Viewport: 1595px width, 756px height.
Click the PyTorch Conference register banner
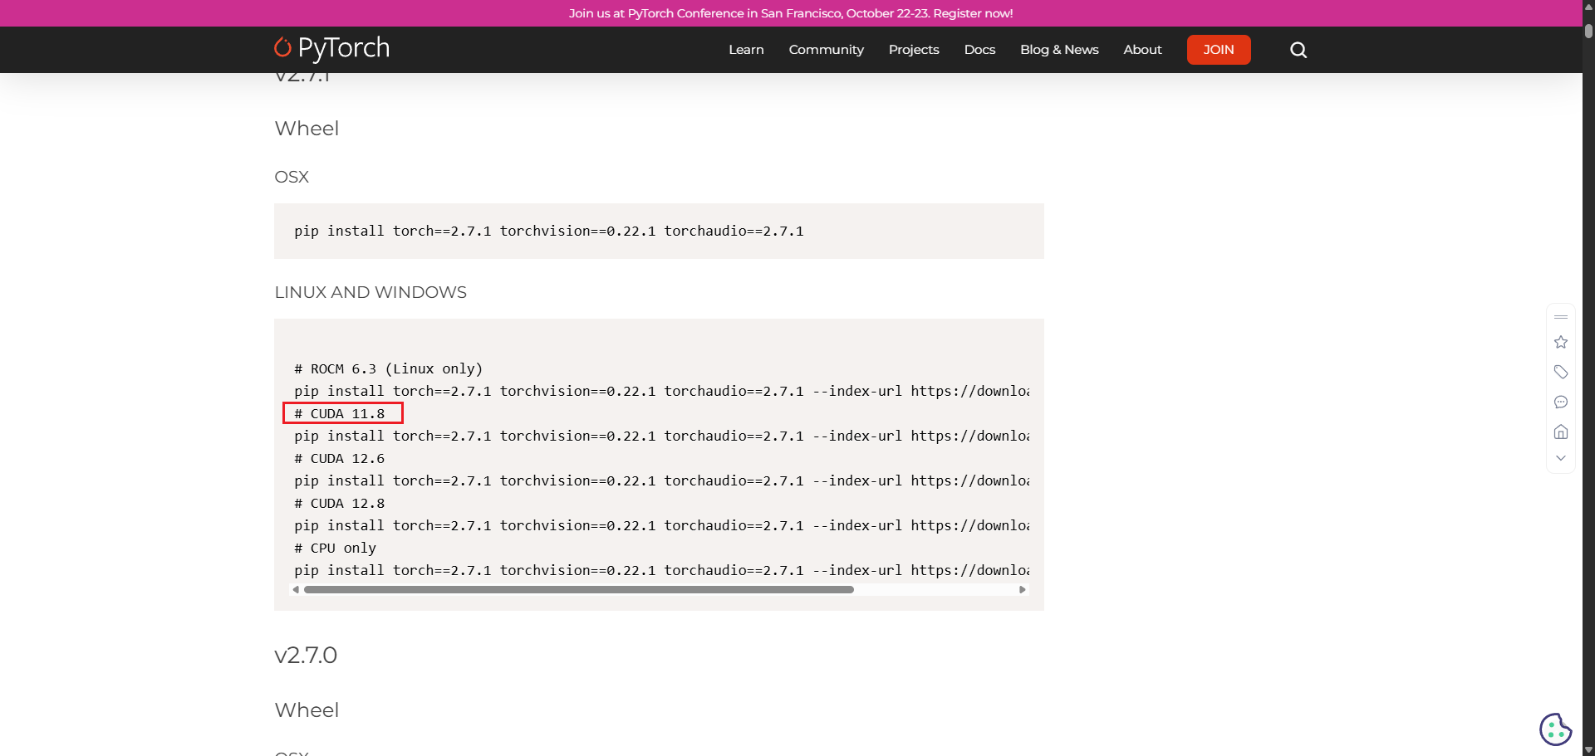click(791, 13)
